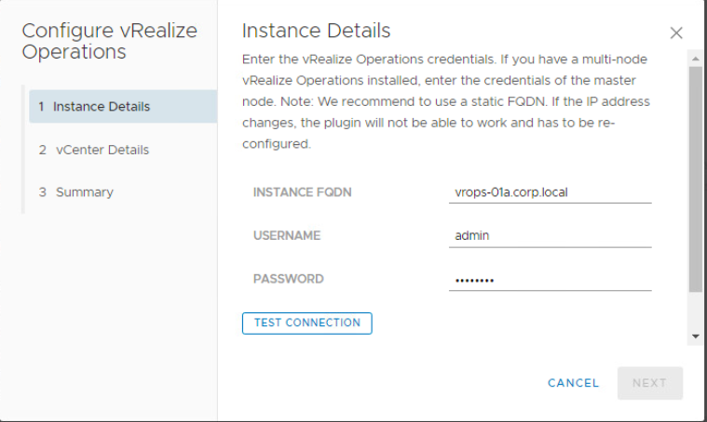The image size is (707, 422).
Task: Cancel the configuration wizard
Action: click(x=573, y=383)
